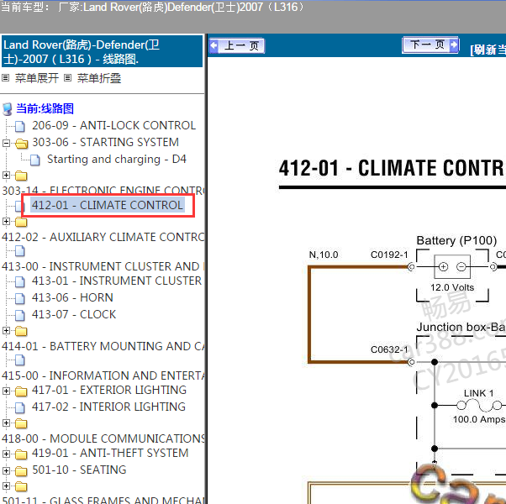Viewport: 506px width, 504px height.
Task: Open 417-01 - EXTERIOR LIGHTING
Action: (109, 390)
